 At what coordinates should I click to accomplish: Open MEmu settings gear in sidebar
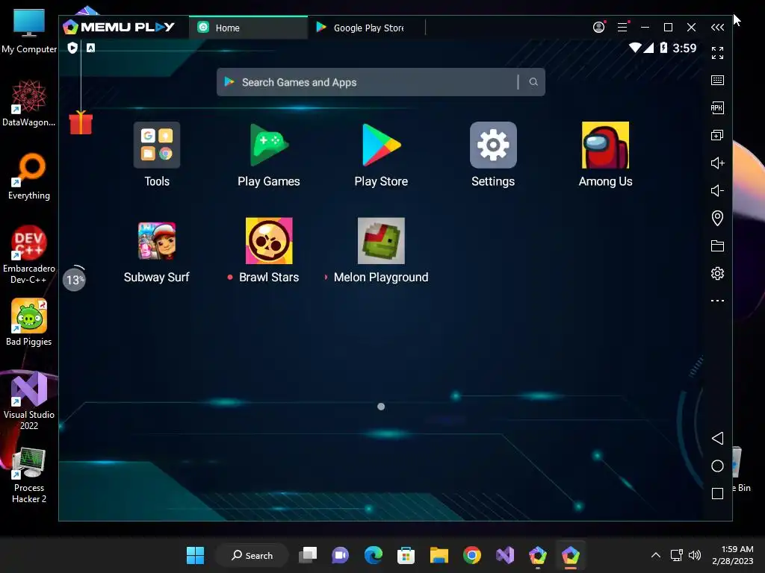click(x=717, y=273)
